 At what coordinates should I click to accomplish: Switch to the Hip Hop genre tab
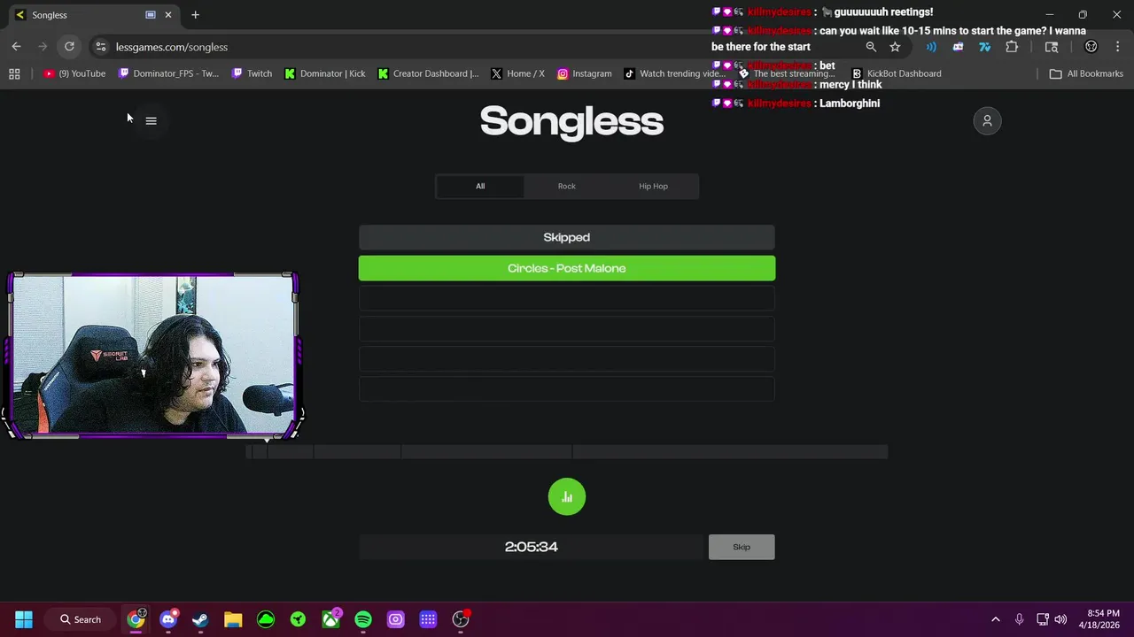[x=654, y=186]
